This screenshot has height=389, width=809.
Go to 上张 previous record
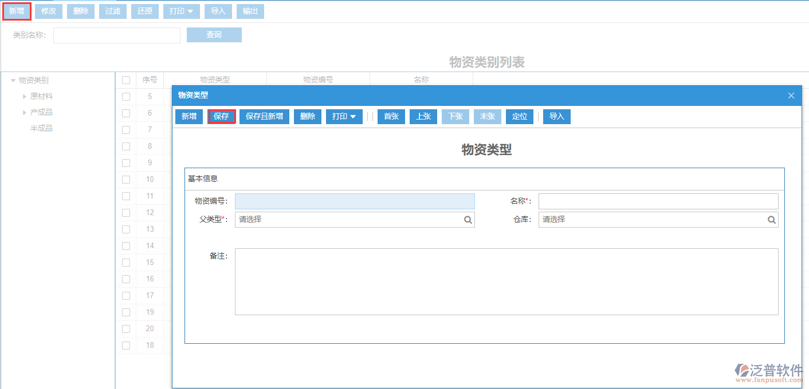pos(423,116)
